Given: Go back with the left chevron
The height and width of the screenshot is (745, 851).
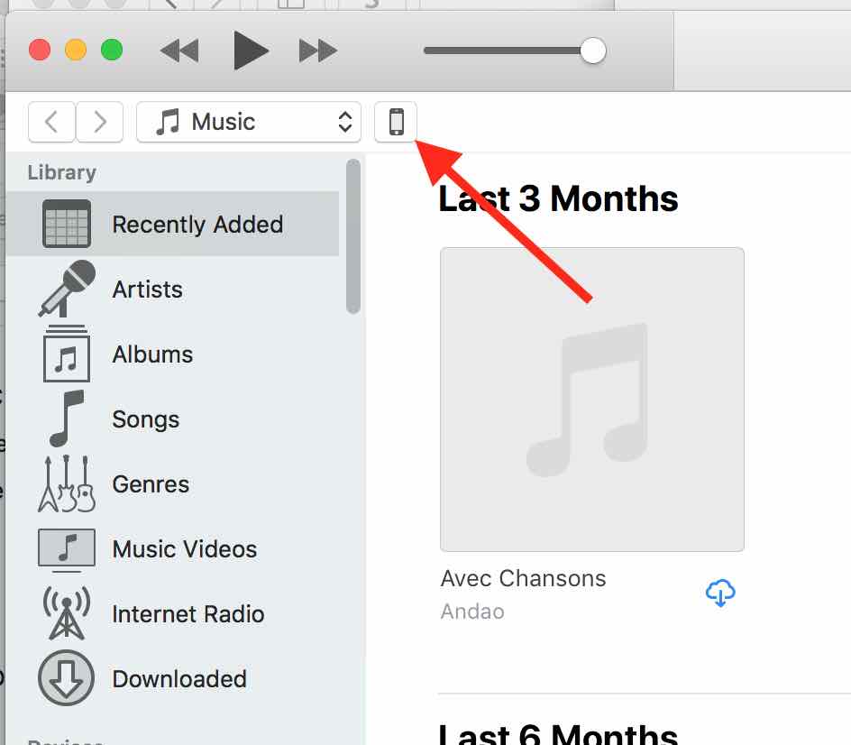Looking at the screenshot, I should click(x=51, y=122).
